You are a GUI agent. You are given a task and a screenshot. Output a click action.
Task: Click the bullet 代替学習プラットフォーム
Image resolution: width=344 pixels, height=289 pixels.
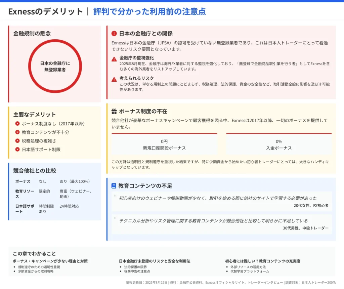[250, 272]
